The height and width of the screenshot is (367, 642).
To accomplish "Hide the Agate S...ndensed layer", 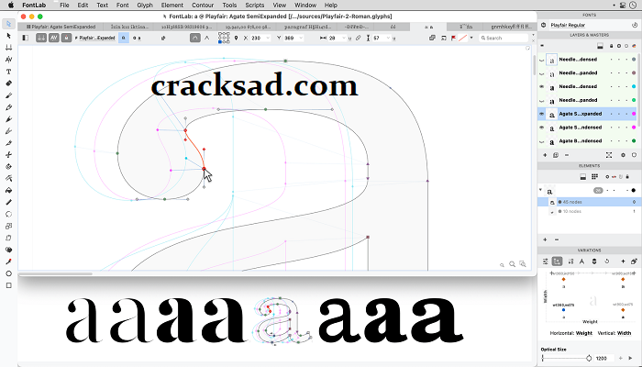I will (542, 128).
